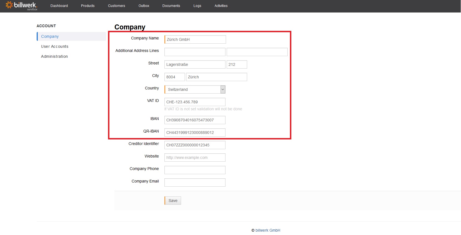This screenshot has width=461, height=235.
Task: Edit the VAT ID field
Action: point(195,102)
